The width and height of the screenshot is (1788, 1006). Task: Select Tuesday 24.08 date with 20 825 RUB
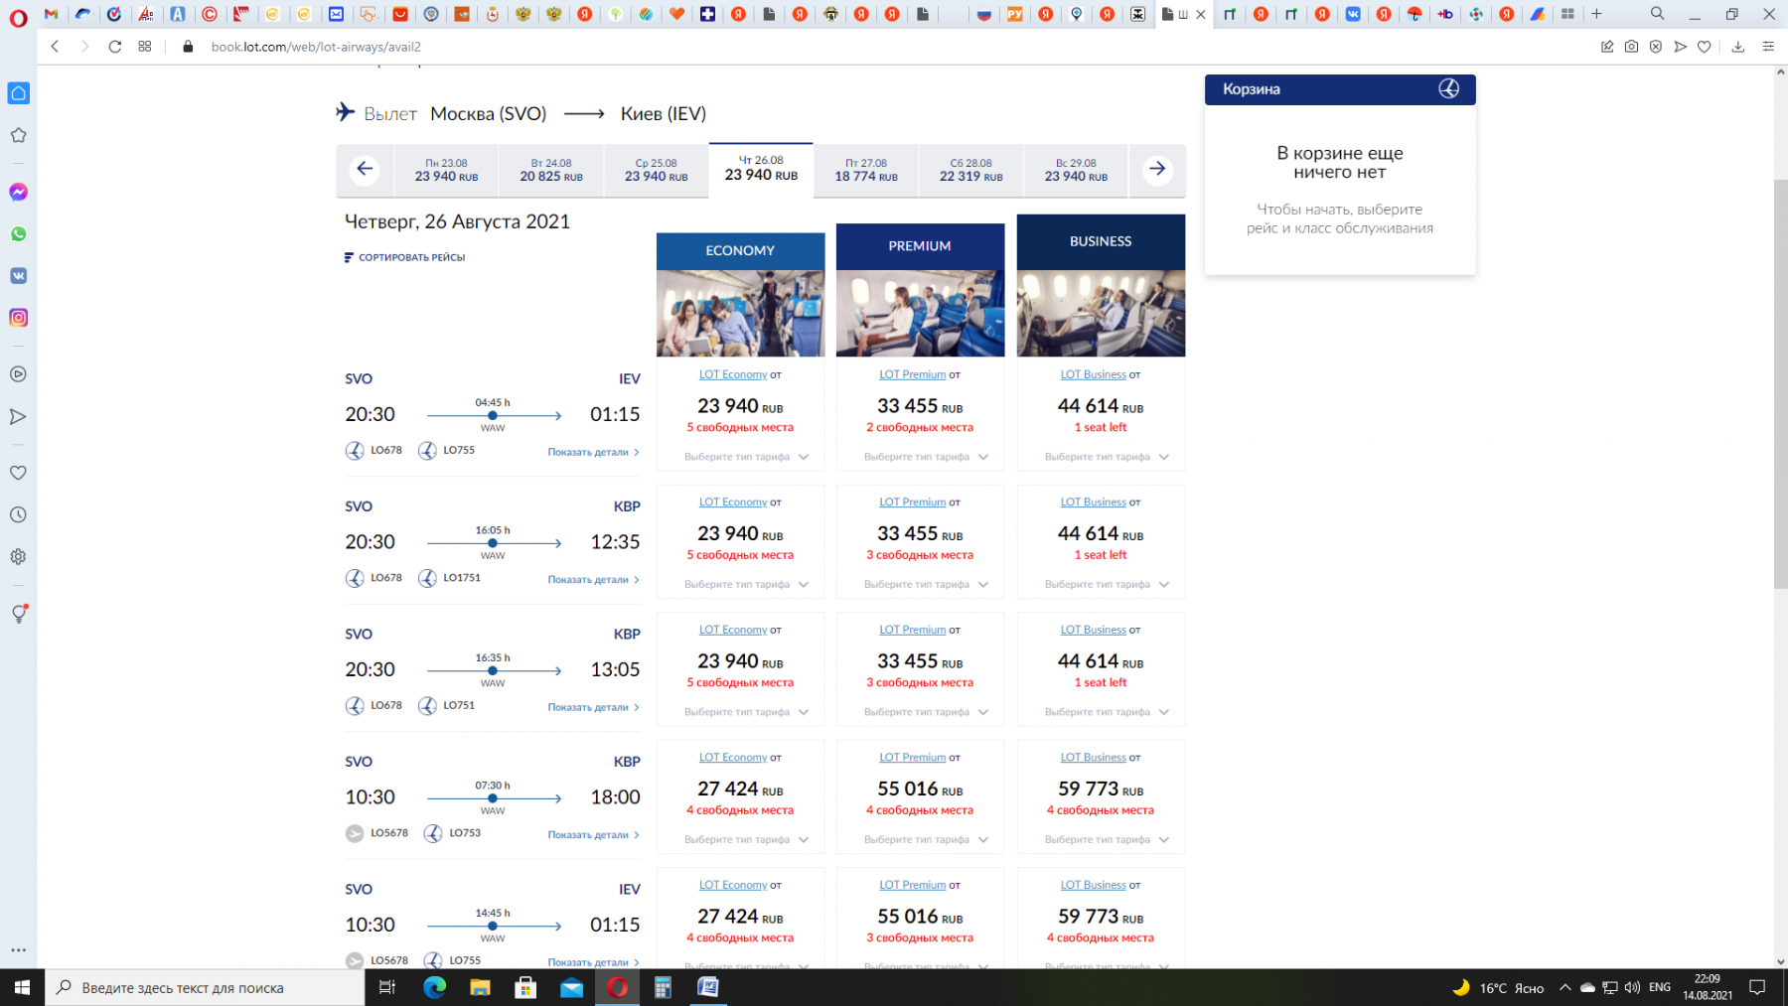pyautogui.click(x=551, y=170)
